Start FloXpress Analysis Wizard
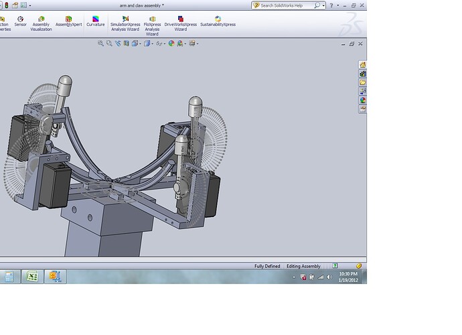This screenshot has width=462, height=335. coord(153,26)
